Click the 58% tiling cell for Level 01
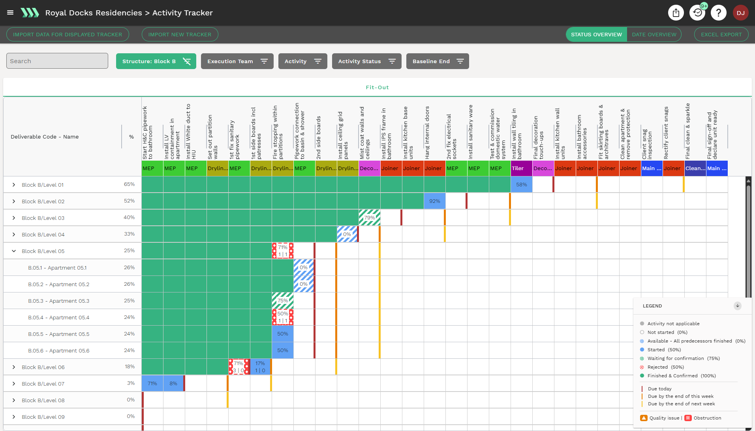The width and height of the screenshot is (755, 431). 521,185
